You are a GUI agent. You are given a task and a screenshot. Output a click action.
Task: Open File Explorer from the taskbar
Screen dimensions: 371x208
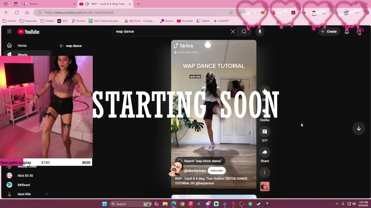(x=165, y=204)
